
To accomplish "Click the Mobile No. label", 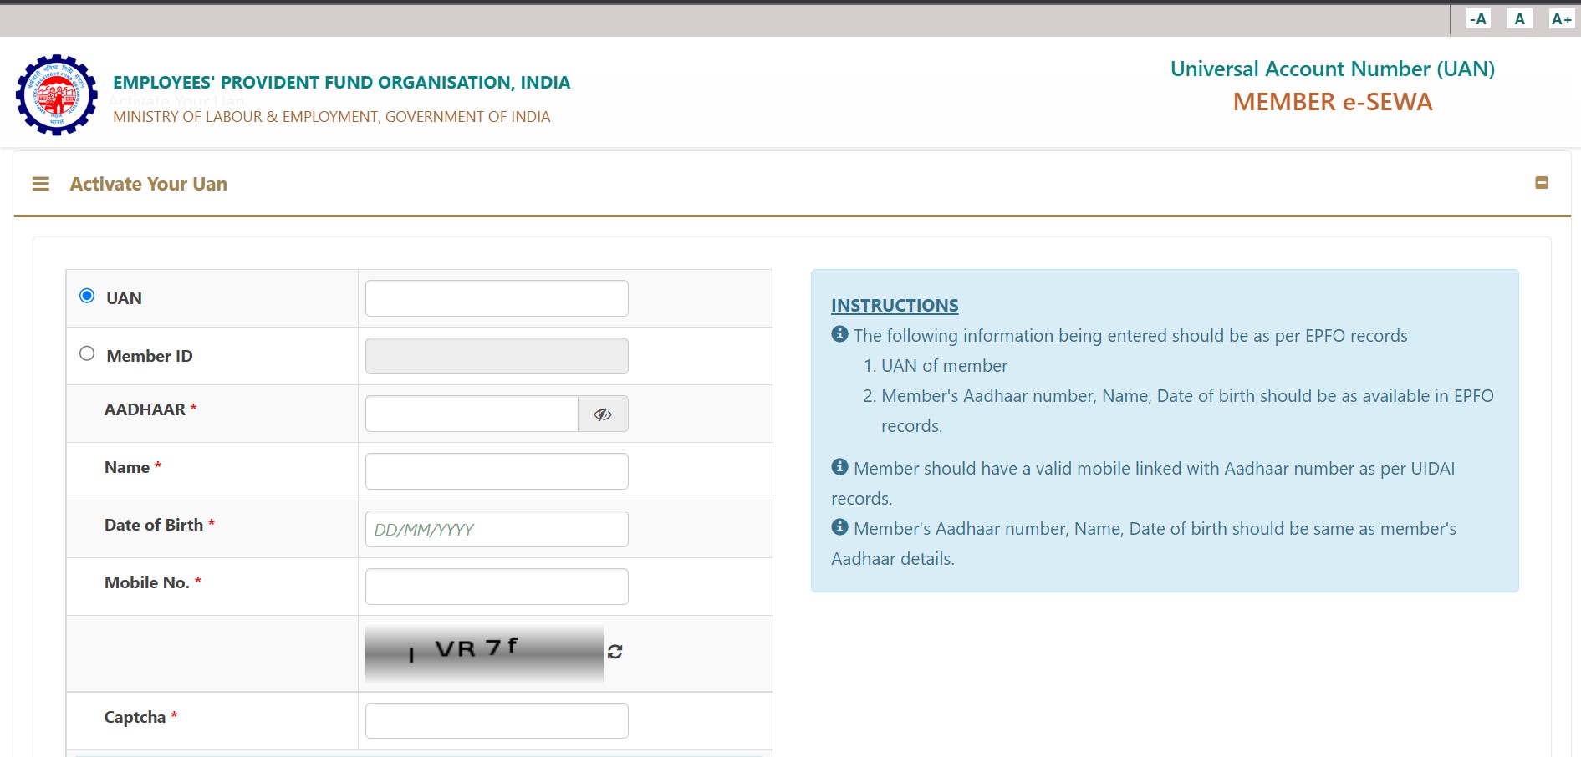I will [147, 582].
